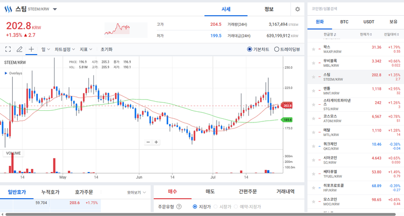Image resolution: width=404 pixels, height=216 pixels.
Task: Toggle fullscreen chart mode icon
Action: point(8,49)
